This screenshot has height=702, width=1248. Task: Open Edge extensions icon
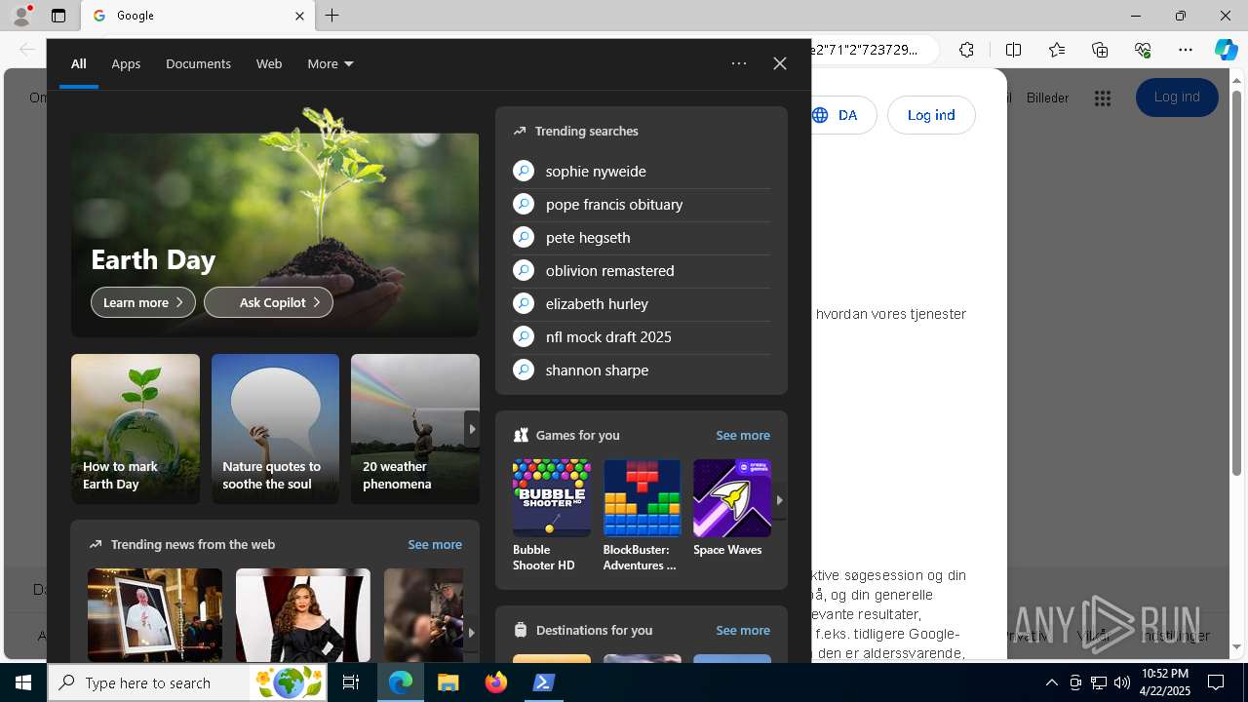pyautogui.click(x=966, y=50)
